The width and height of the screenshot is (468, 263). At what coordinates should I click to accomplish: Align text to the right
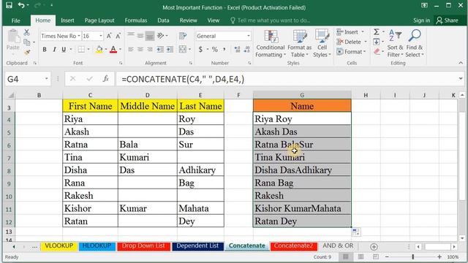coord(150,49)
